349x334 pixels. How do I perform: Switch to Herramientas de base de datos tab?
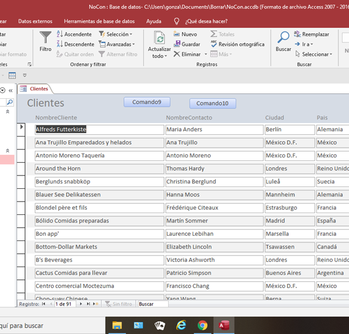(x=99, y=21)
